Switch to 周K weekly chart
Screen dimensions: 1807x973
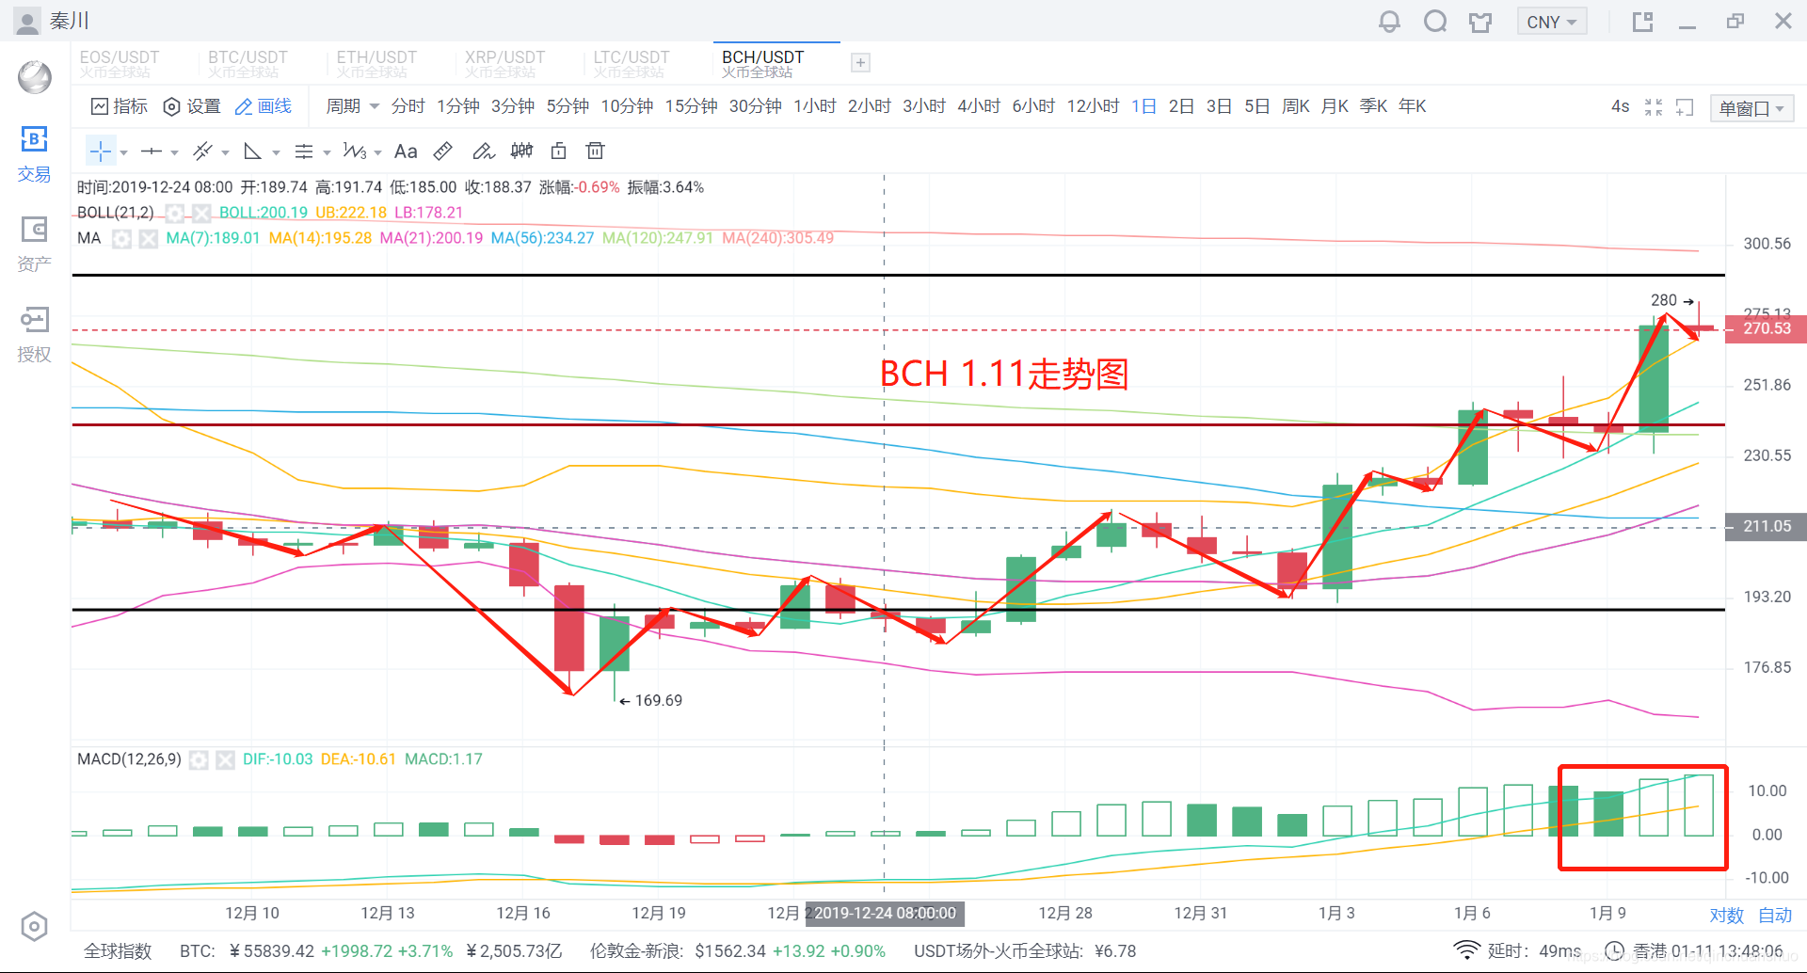pyautogui.click(x=1296, y=106)
